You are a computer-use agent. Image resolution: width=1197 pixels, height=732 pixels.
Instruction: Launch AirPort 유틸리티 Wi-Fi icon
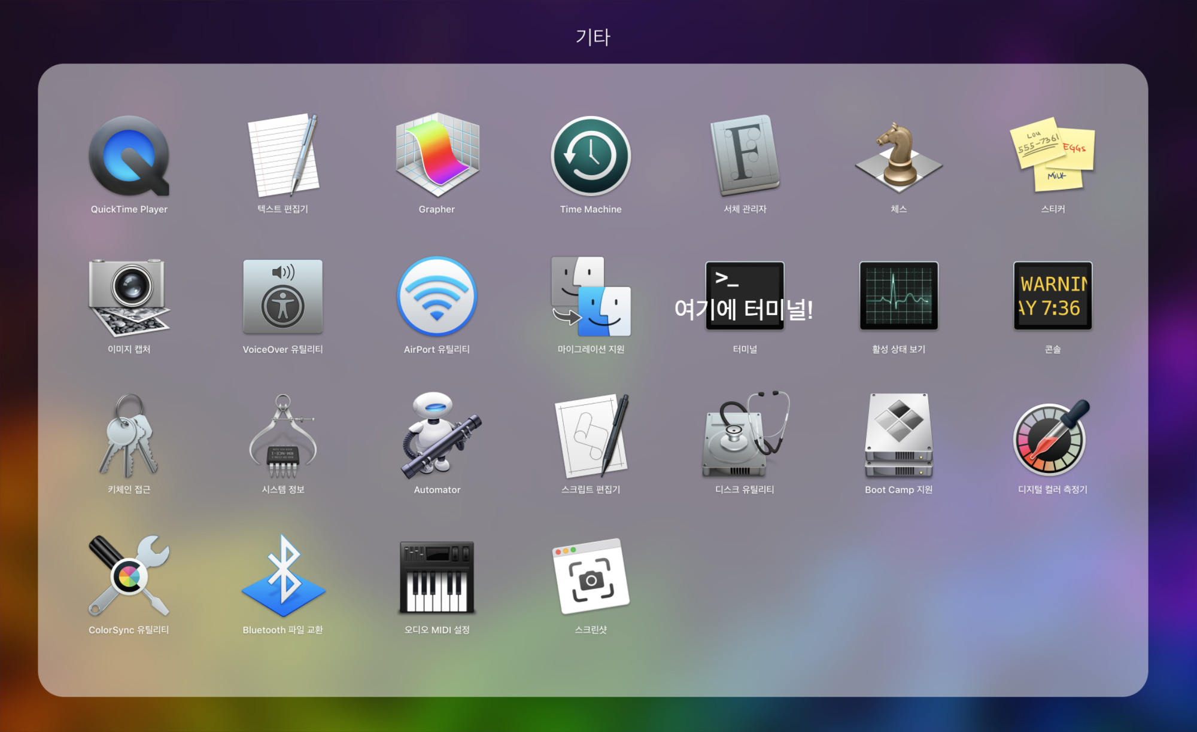(437, 297)
